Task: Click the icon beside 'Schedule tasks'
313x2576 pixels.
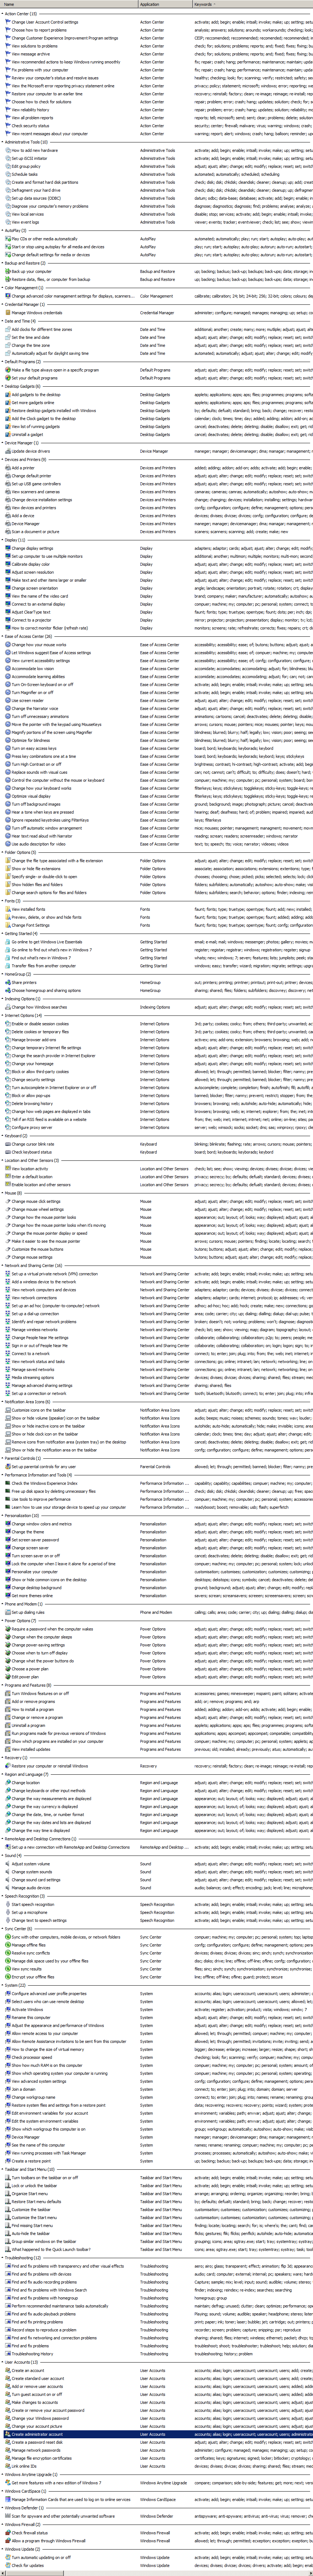Action: point(8,174)
